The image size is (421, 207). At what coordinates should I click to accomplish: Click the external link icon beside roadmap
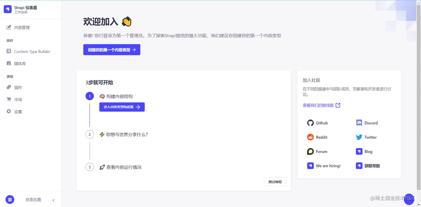click(x=338, y=105)
